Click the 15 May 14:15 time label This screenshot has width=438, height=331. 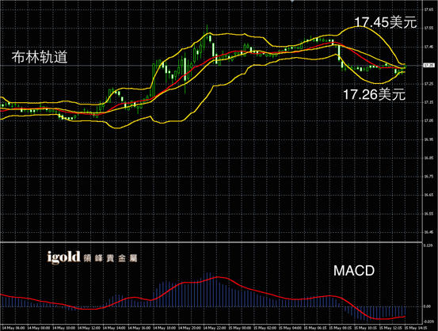pos(416,328)
